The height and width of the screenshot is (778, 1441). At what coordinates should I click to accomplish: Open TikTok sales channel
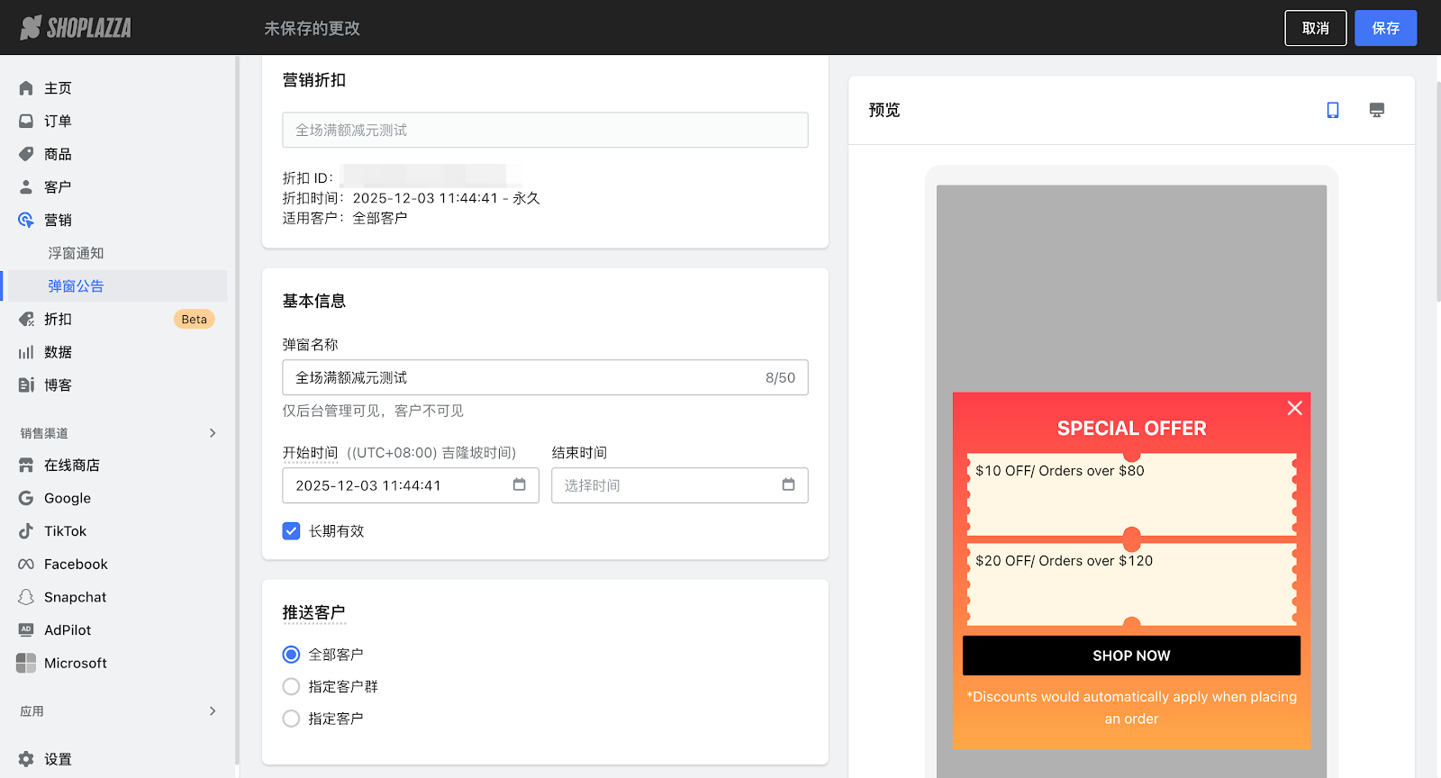[65, 531]
